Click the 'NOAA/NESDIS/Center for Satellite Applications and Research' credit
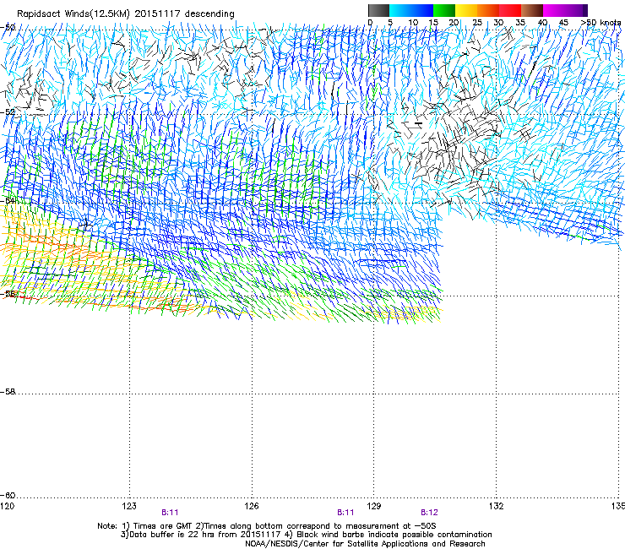Image resolution: width=625 pixels, height=549 pixels. [365, 544]
